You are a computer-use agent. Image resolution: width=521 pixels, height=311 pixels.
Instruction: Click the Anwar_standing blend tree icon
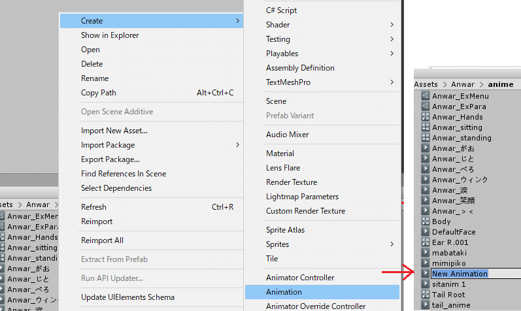click(426, 138)
